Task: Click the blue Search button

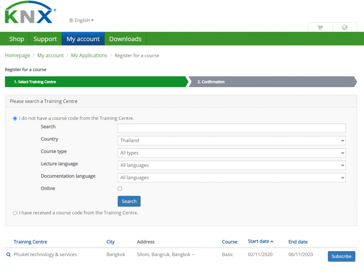Action: [x=129, y=202]
